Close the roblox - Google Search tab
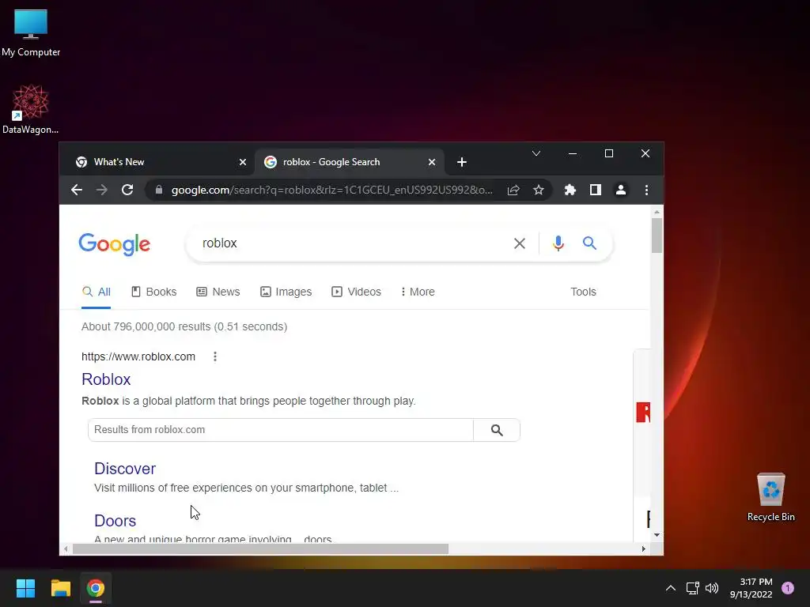 (x=431, y=162)
